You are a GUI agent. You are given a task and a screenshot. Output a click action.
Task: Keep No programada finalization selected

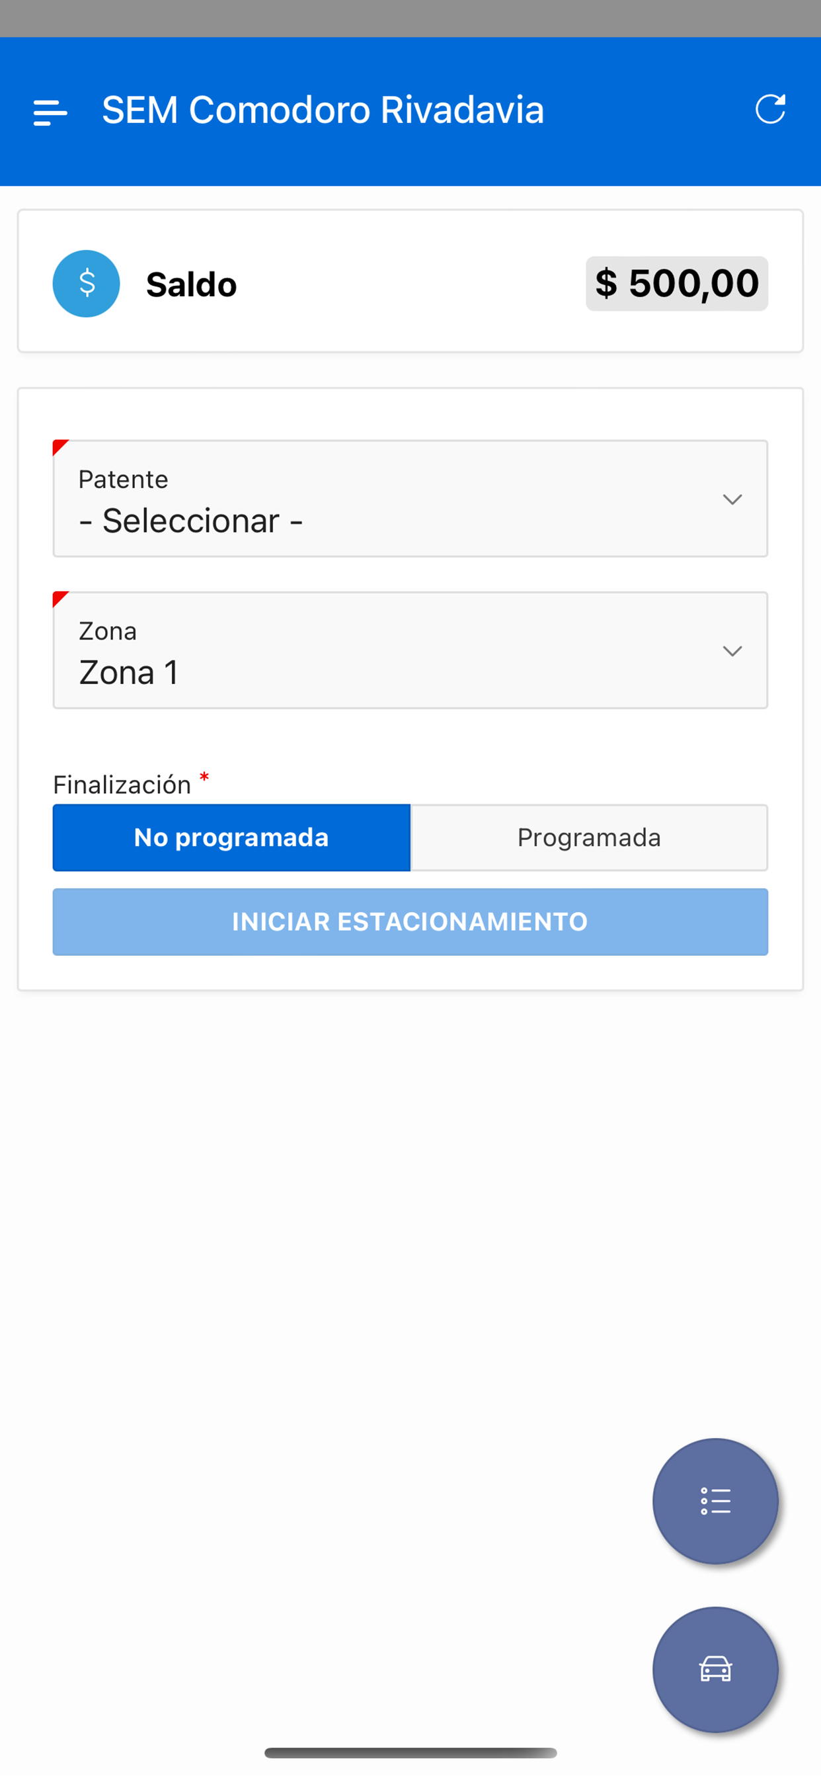point(231,837)
